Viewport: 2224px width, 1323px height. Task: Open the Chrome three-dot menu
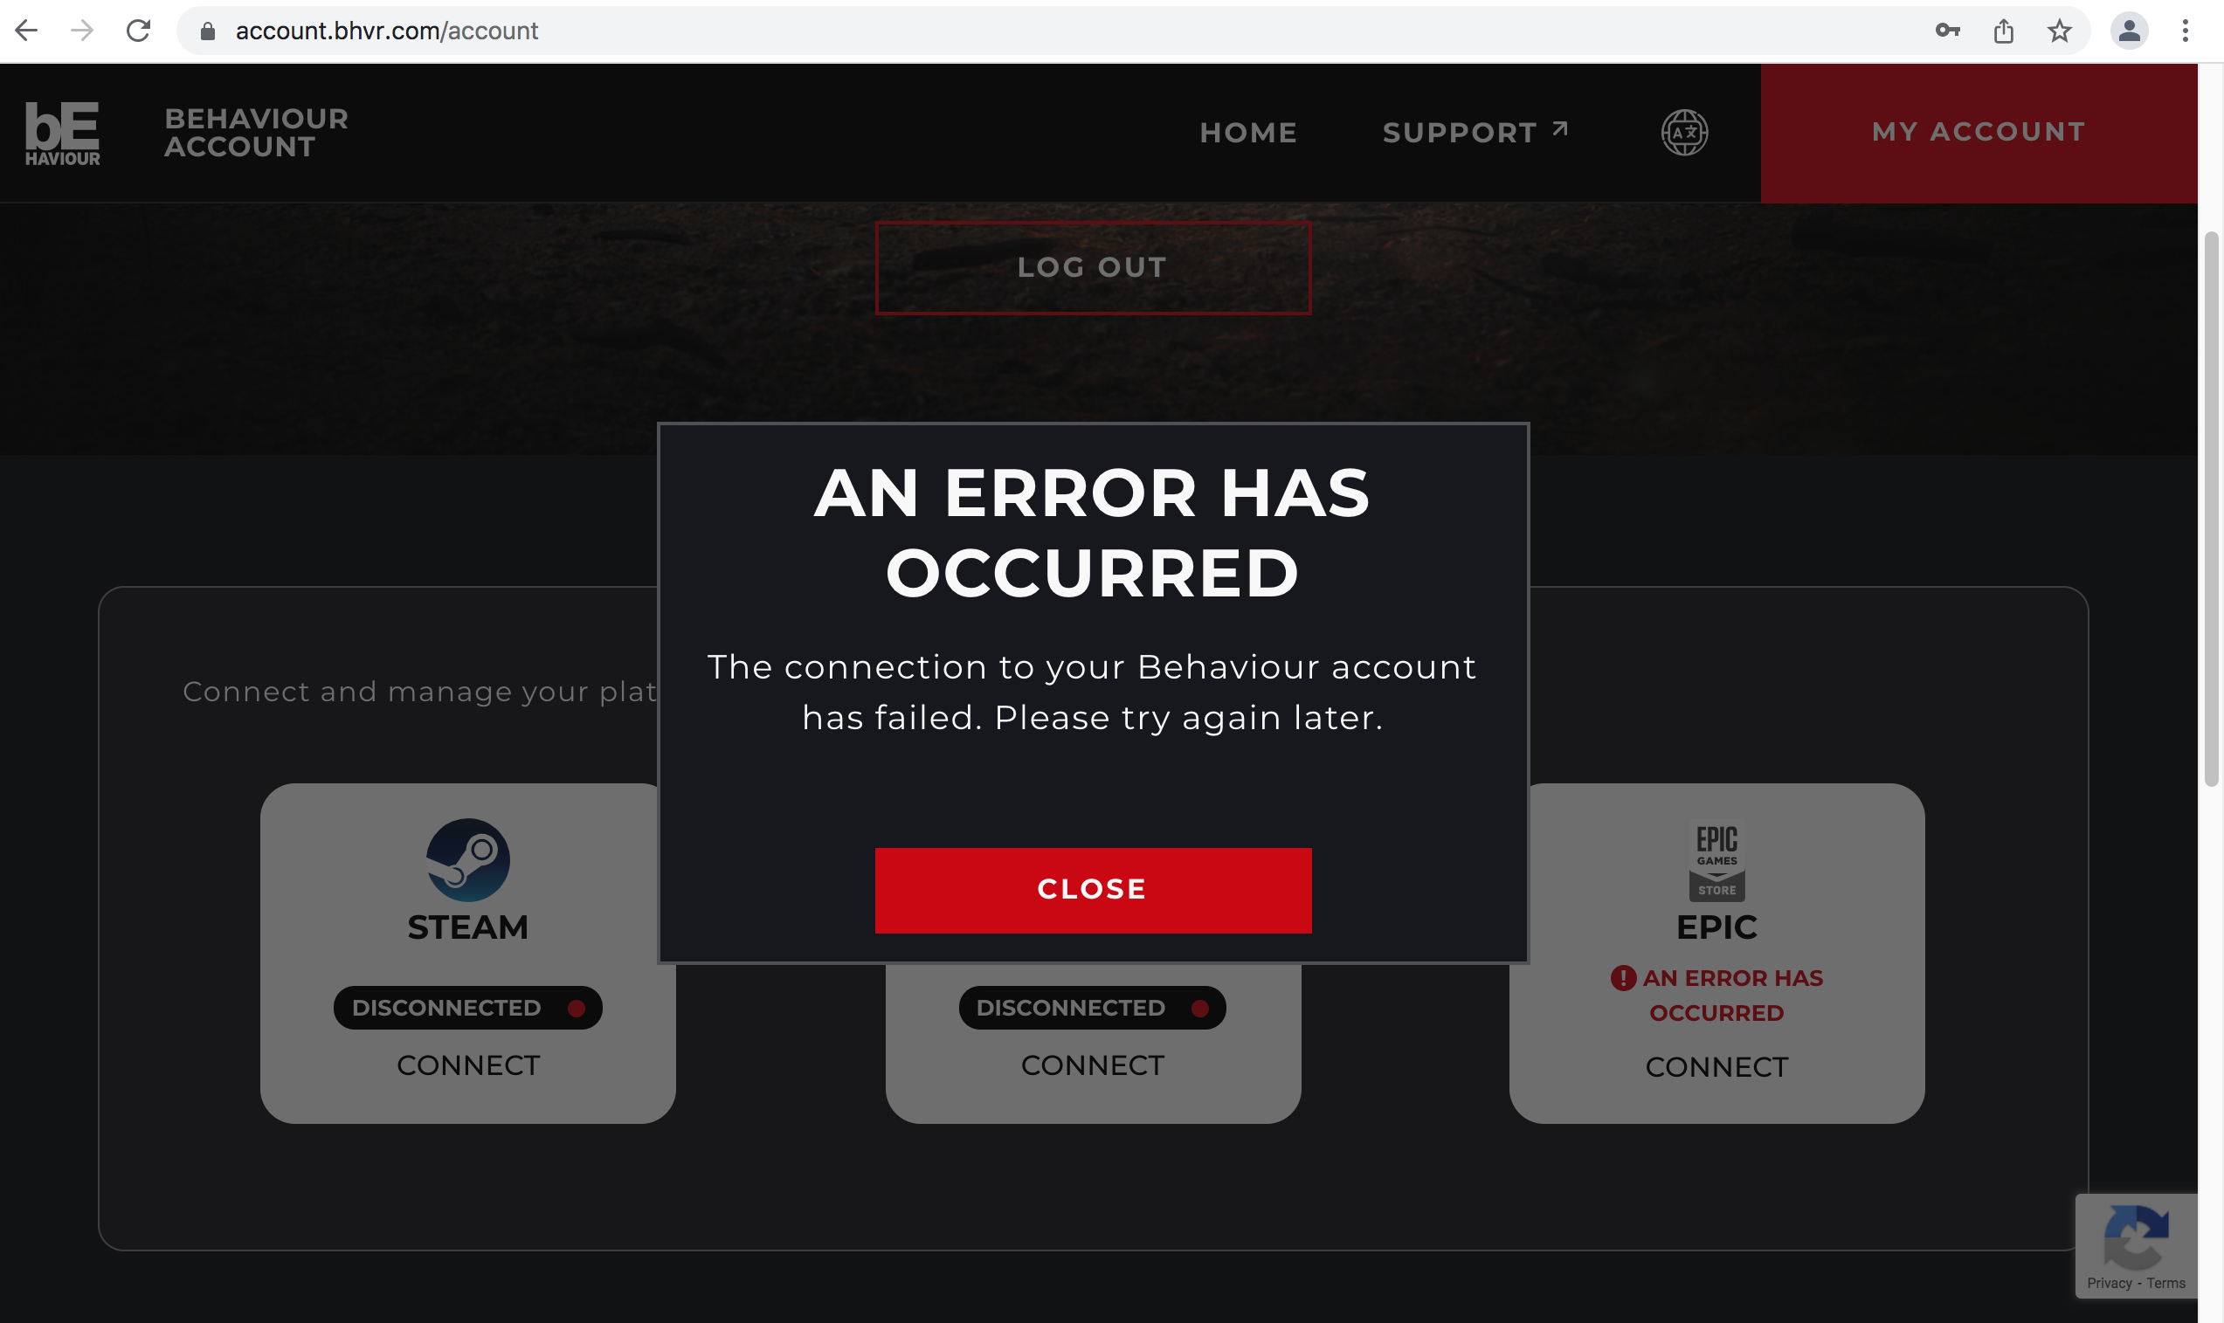click(2184, 31)
